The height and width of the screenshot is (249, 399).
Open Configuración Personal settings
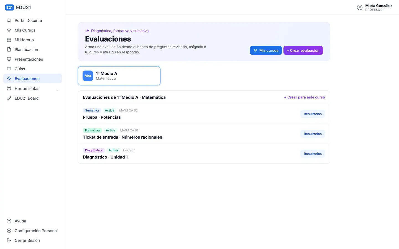[32, 231]
